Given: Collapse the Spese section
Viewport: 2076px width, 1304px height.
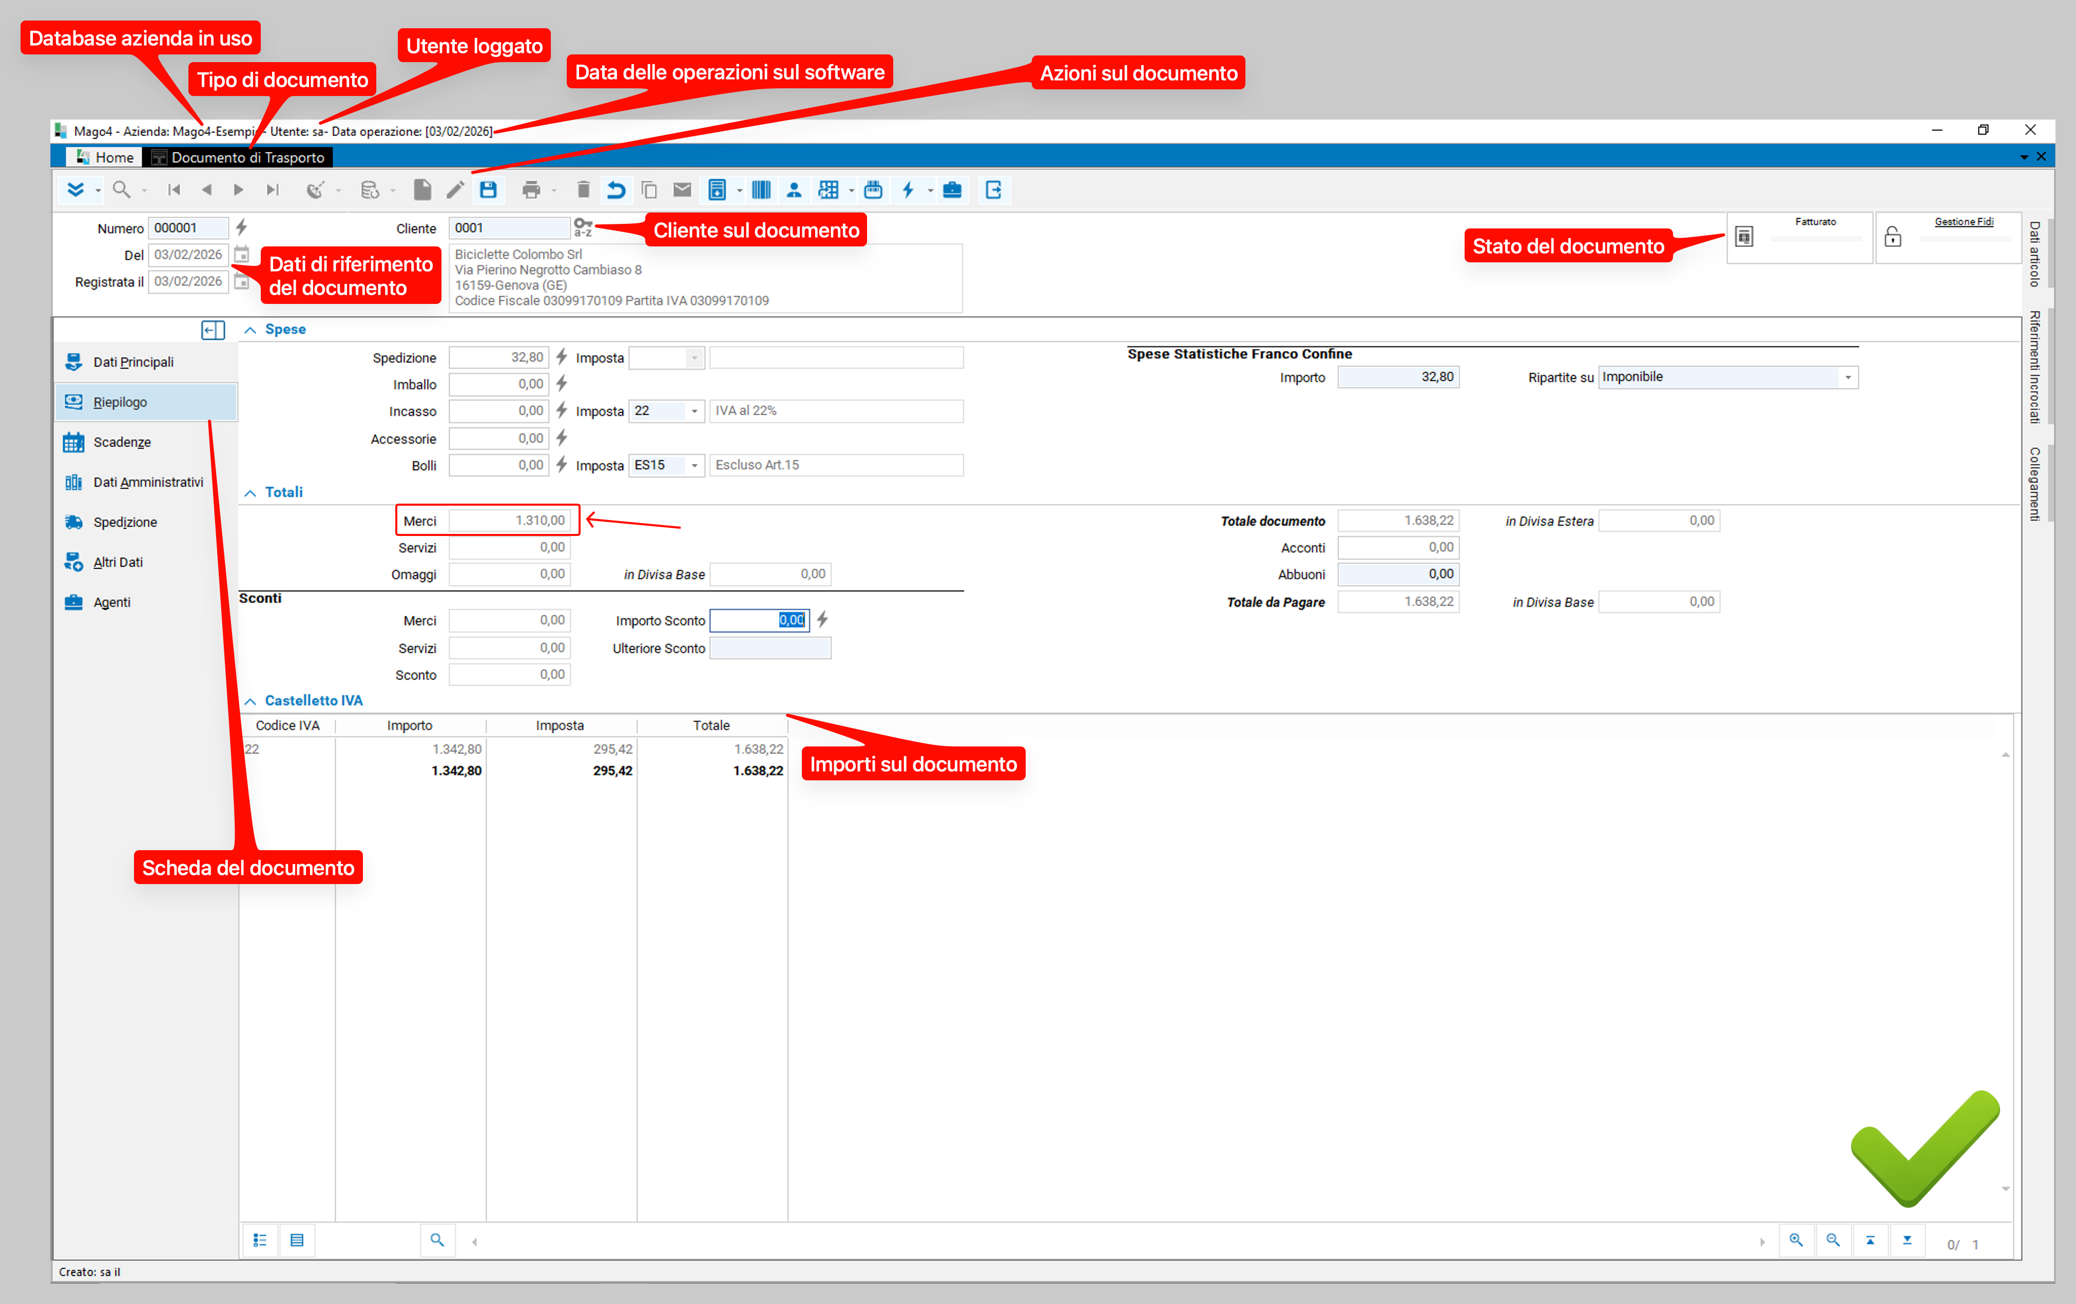Looking at the screenshot, I should [250, 330].
